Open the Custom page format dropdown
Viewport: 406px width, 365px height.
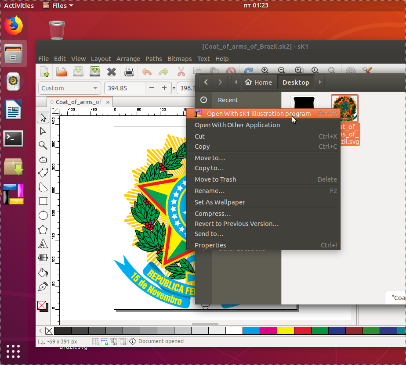click(x=69, y=88)
